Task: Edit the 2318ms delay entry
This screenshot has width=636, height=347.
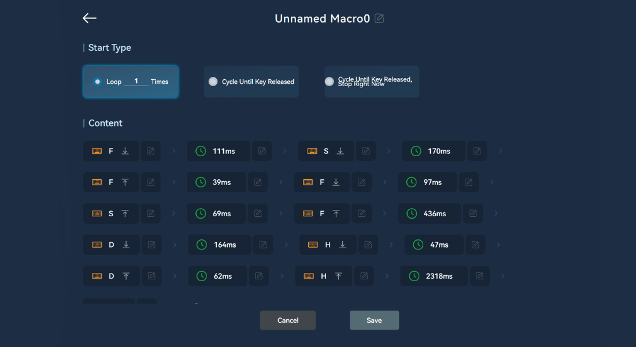Action: (x=479, y=276)
